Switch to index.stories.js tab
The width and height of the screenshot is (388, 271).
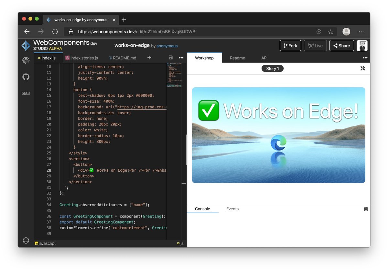point(81,58)
